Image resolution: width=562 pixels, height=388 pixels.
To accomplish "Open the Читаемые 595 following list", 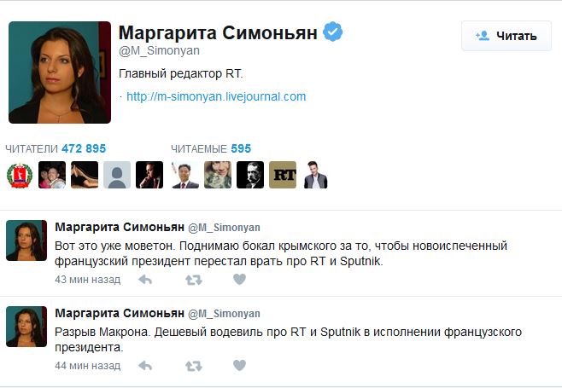I will pos(211,148).
